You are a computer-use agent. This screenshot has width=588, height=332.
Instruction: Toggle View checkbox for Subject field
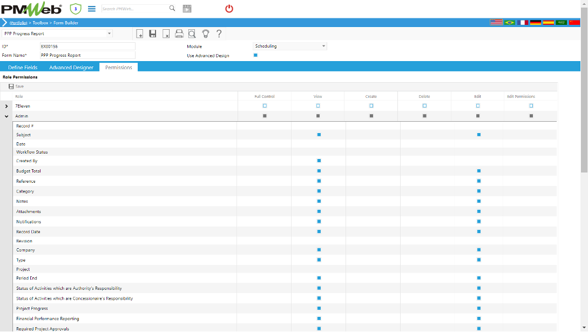coord(319,135)
